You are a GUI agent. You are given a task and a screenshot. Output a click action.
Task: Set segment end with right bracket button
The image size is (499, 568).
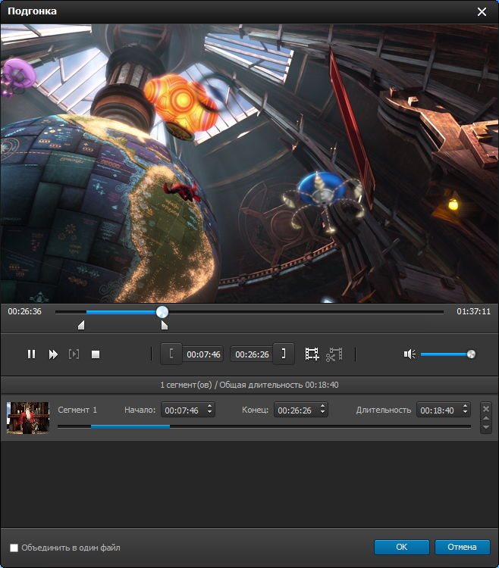(x=284, y=354)
